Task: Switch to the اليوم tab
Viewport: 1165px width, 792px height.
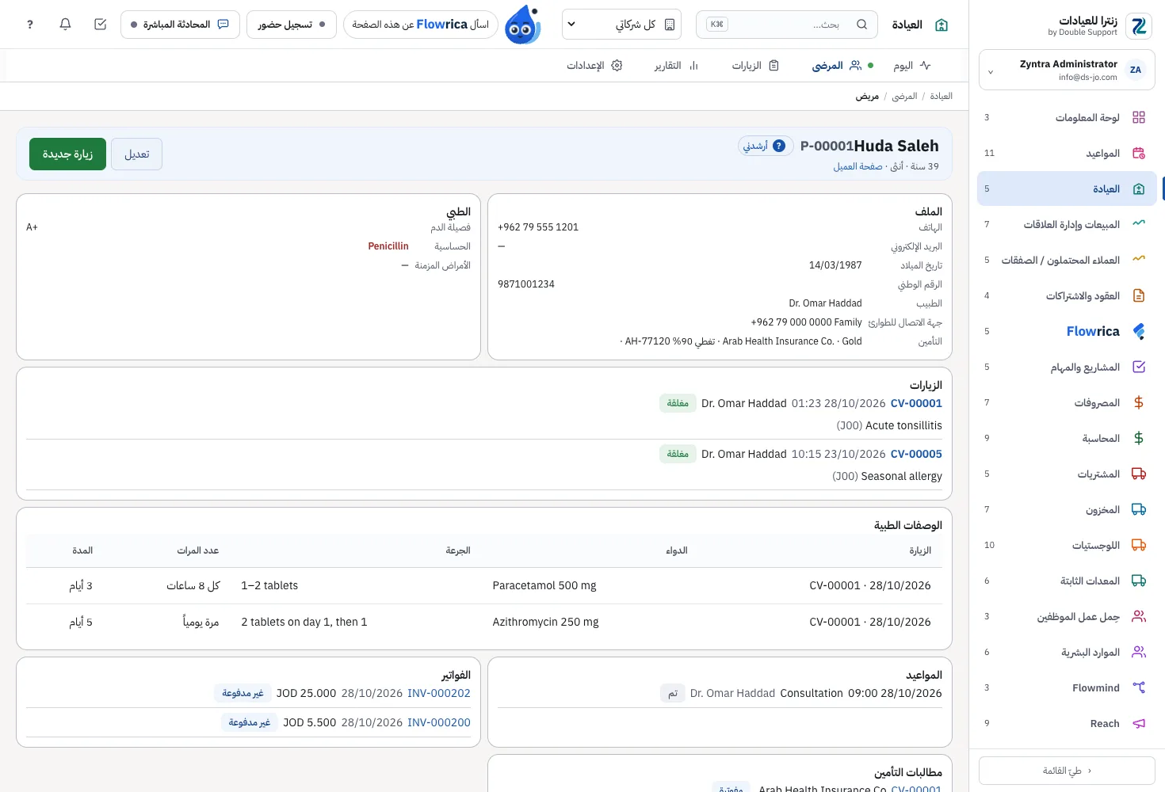Action: (911, 66)
